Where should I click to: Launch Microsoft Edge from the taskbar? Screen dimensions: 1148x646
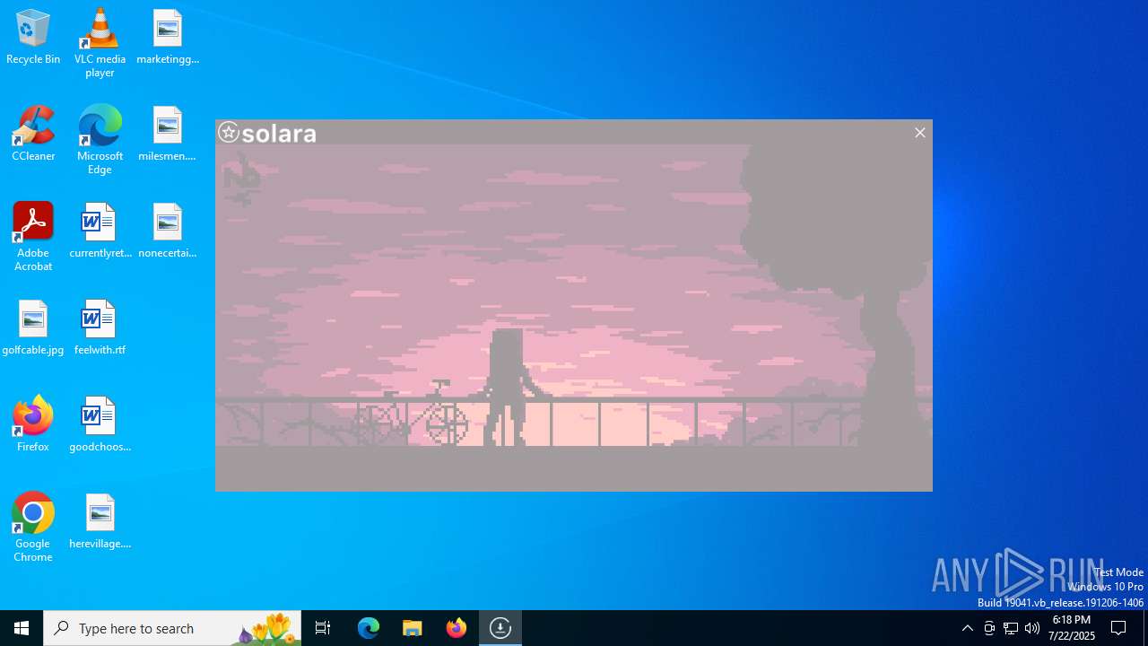(x=369, y=628)
